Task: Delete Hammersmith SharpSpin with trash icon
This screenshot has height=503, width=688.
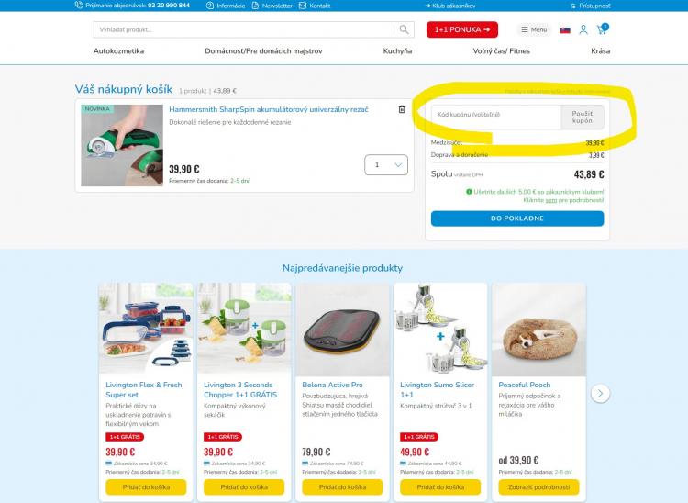Action: 402,109
